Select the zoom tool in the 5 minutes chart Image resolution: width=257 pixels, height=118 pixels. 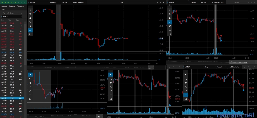point(169,14)
